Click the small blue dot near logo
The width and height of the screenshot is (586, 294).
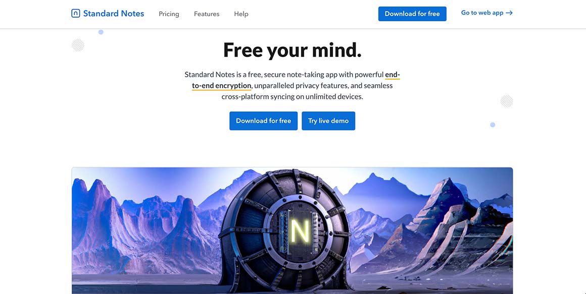coord(101,32)
